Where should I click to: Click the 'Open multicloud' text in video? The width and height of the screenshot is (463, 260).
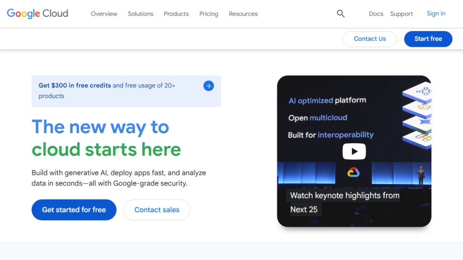[x=318, y=118]
